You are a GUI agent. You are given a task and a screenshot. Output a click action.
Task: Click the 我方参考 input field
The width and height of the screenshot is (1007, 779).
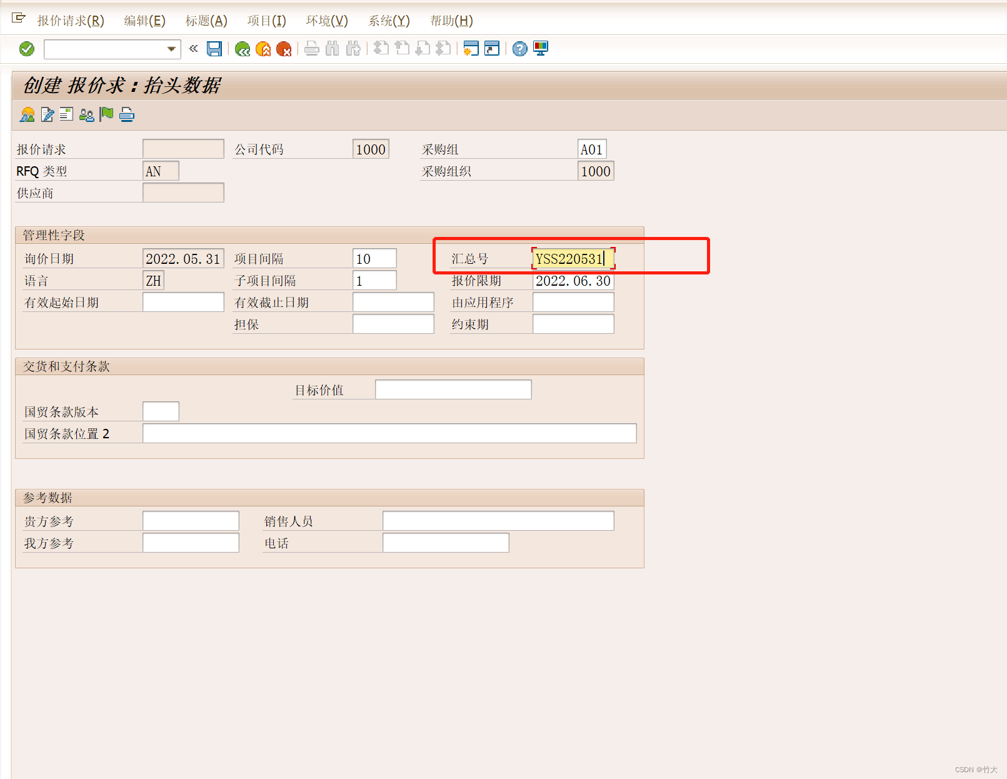[x=191, y=543]
